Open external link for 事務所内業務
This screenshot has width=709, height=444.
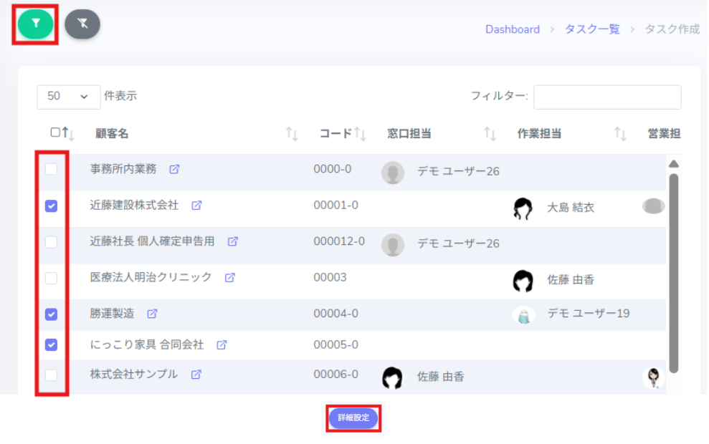(174, 170)
